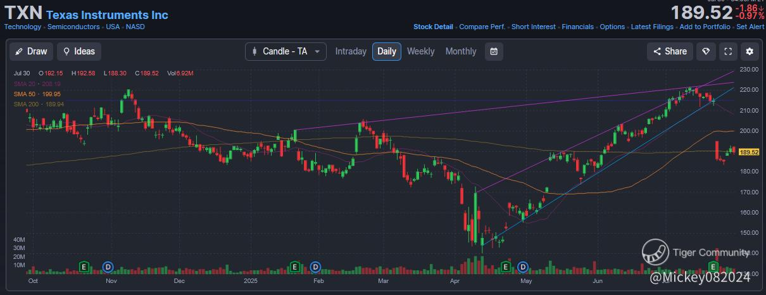766x295 pixels.
Task: Click the Share button
Action: pyautogui.click(x=670, y=51)
